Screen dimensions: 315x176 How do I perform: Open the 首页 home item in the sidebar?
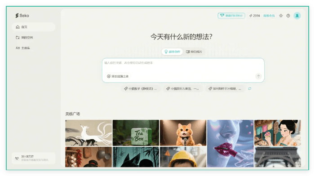[x=34, y=27]
